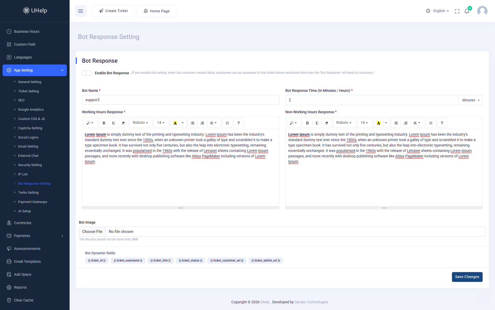Open the font size 14 dropdown in Non-Working Hours editor

(x=364, y=123)
